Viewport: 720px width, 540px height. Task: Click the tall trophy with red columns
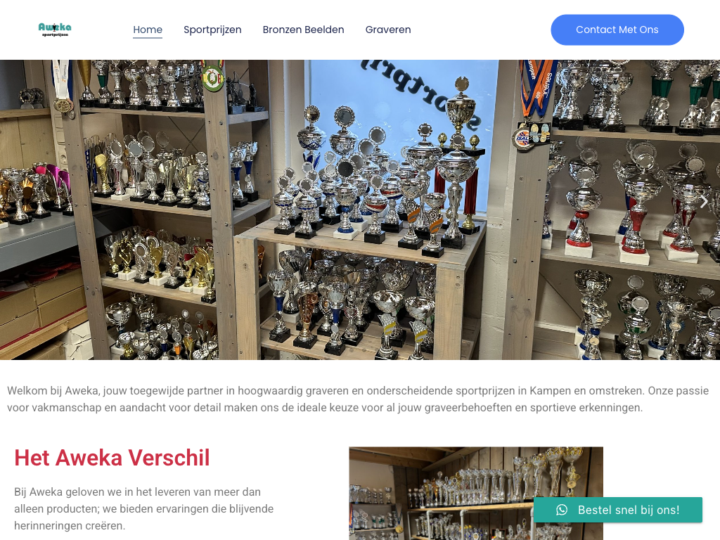[457, 162]
